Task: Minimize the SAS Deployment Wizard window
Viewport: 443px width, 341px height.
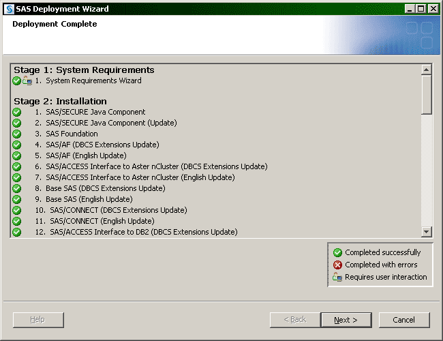Action: click(410, 9)
